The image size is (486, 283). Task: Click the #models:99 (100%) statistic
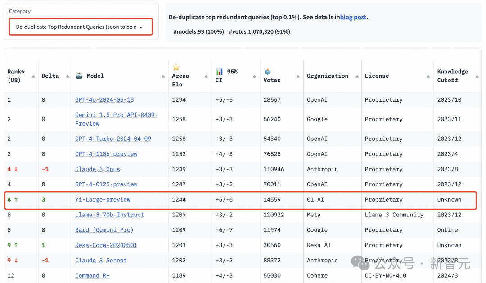(199, 31)
